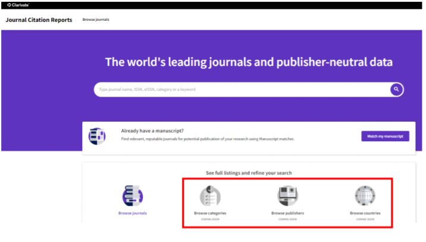
Task: Click the Match my manuscript button
Action: (x=385, y=136)
